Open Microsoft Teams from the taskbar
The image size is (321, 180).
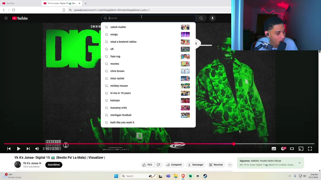pyautogui.click(x=168, y=176)
